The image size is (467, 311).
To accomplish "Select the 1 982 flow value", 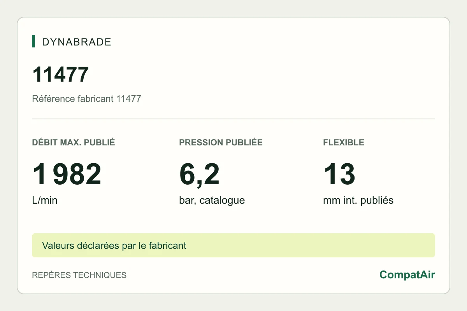I will tap(67, 175).
